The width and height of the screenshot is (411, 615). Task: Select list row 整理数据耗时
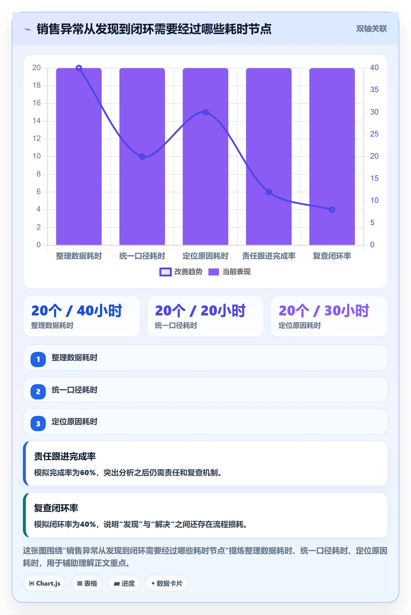[206, 358]
